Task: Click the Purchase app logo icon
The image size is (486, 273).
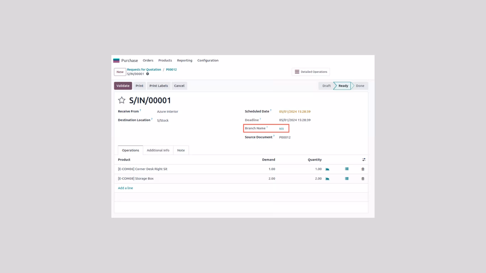Action: [116, 60]
